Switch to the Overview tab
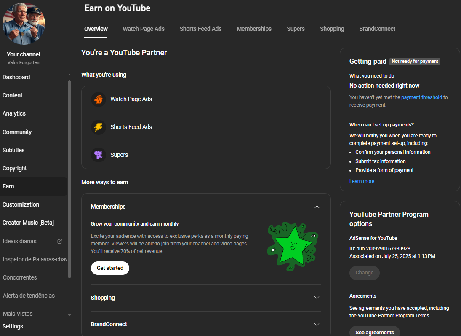Image resolution: width=461 pixels, height=336 pixels. pos(96,29)
